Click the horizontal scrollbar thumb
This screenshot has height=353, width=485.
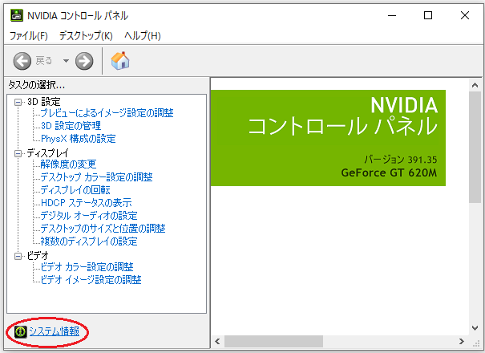273,342
